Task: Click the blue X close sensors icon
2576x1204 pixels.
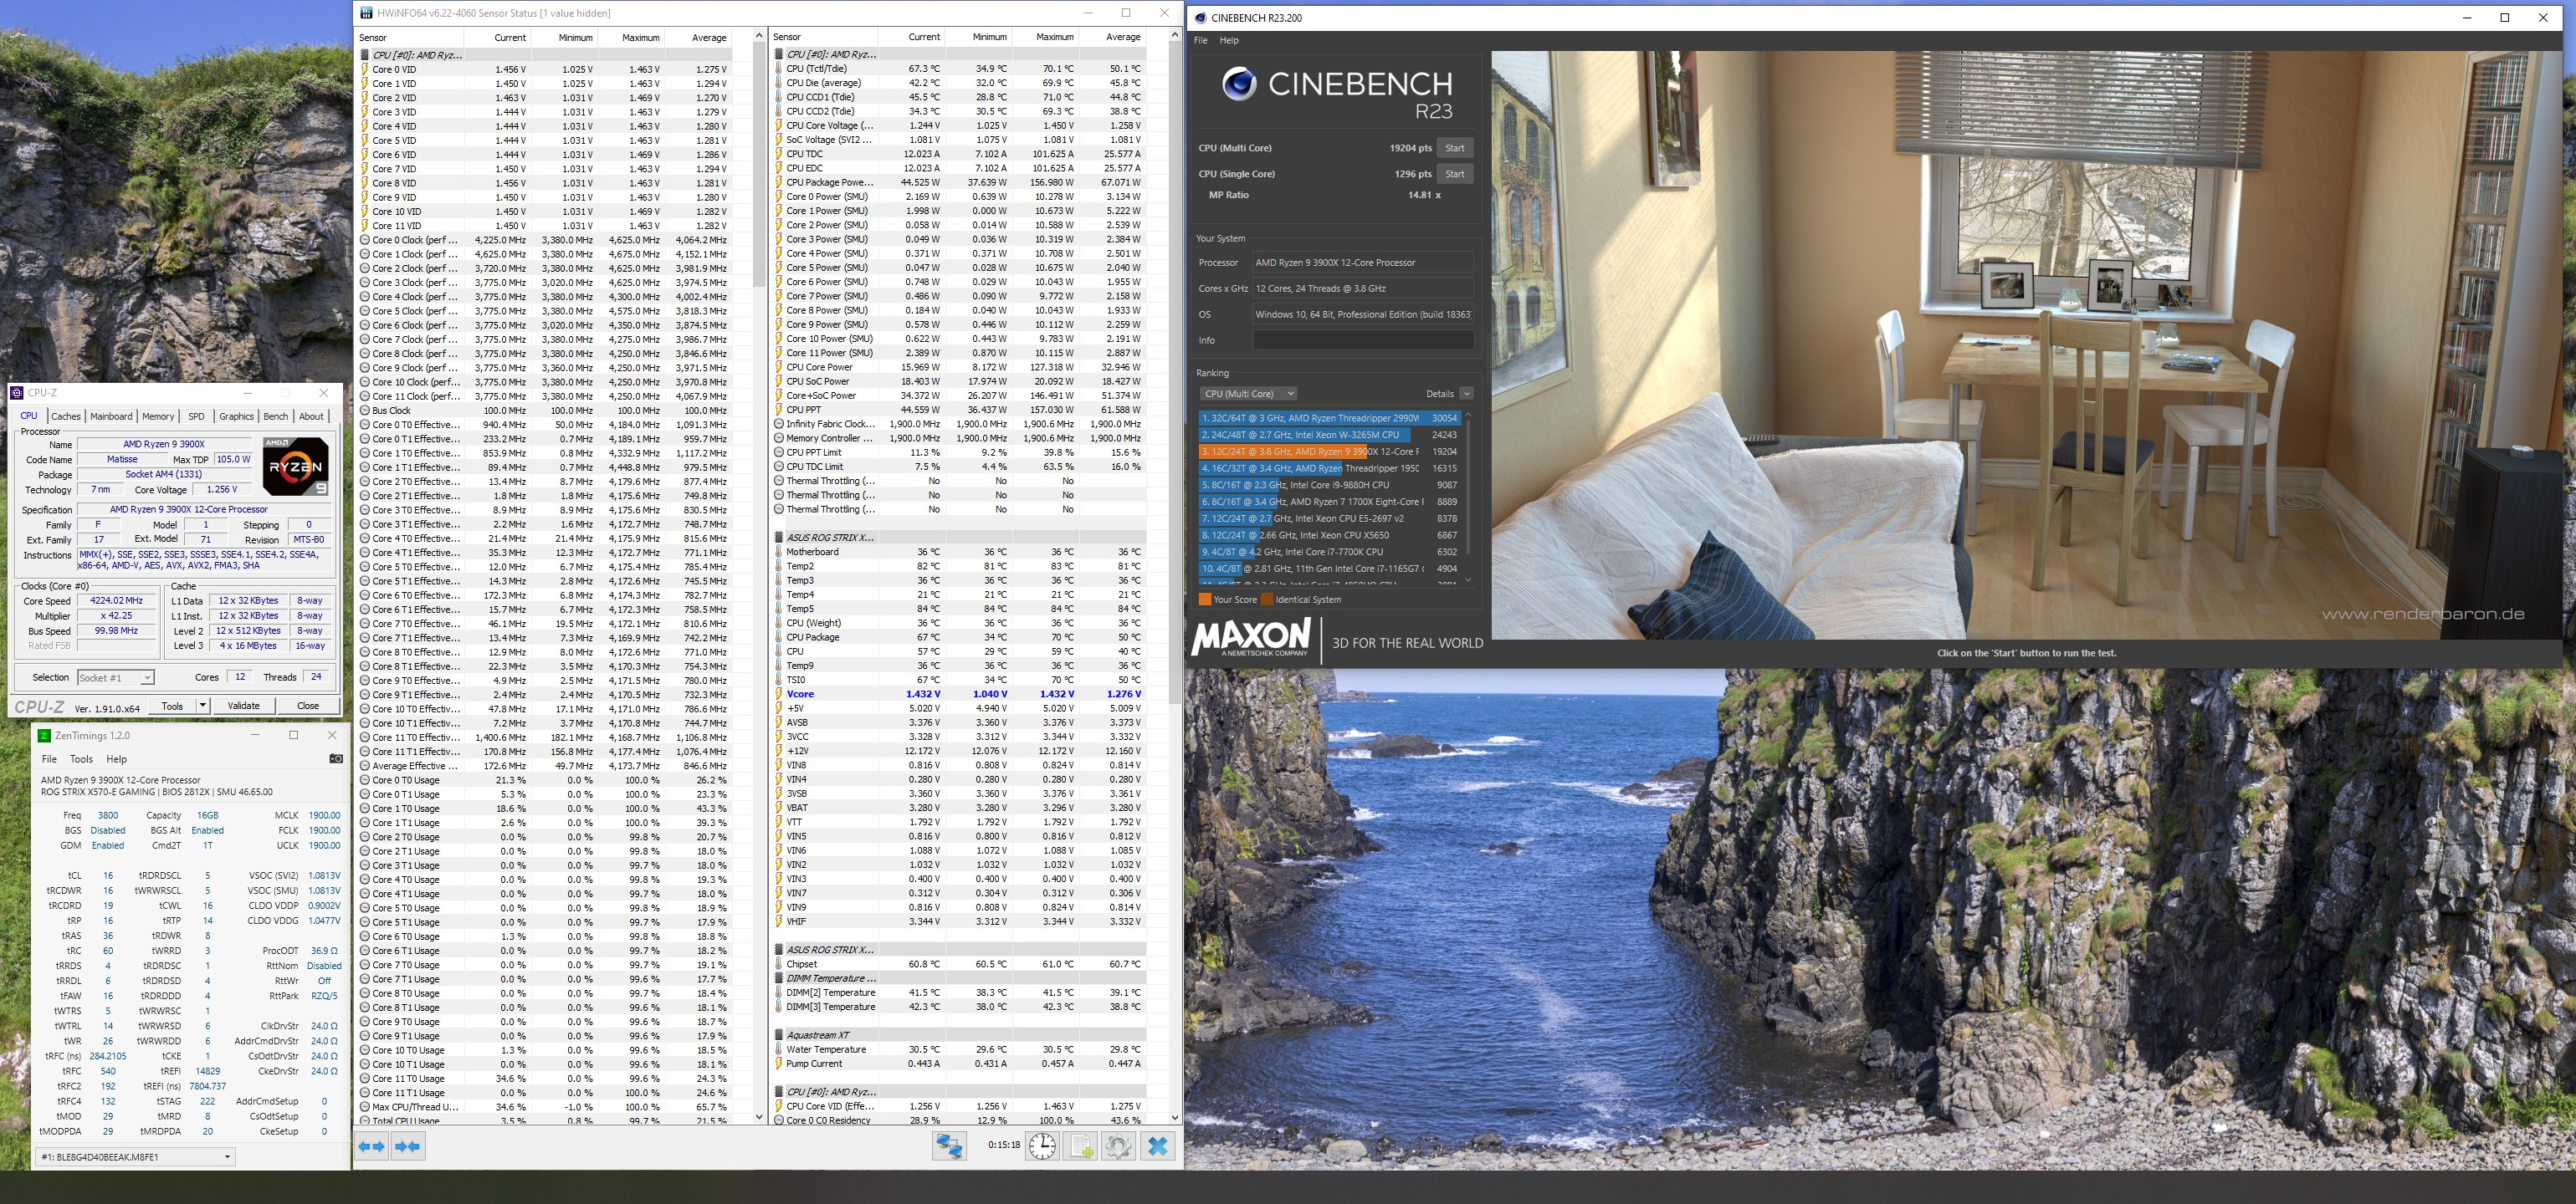Action: point(1158,1146)
